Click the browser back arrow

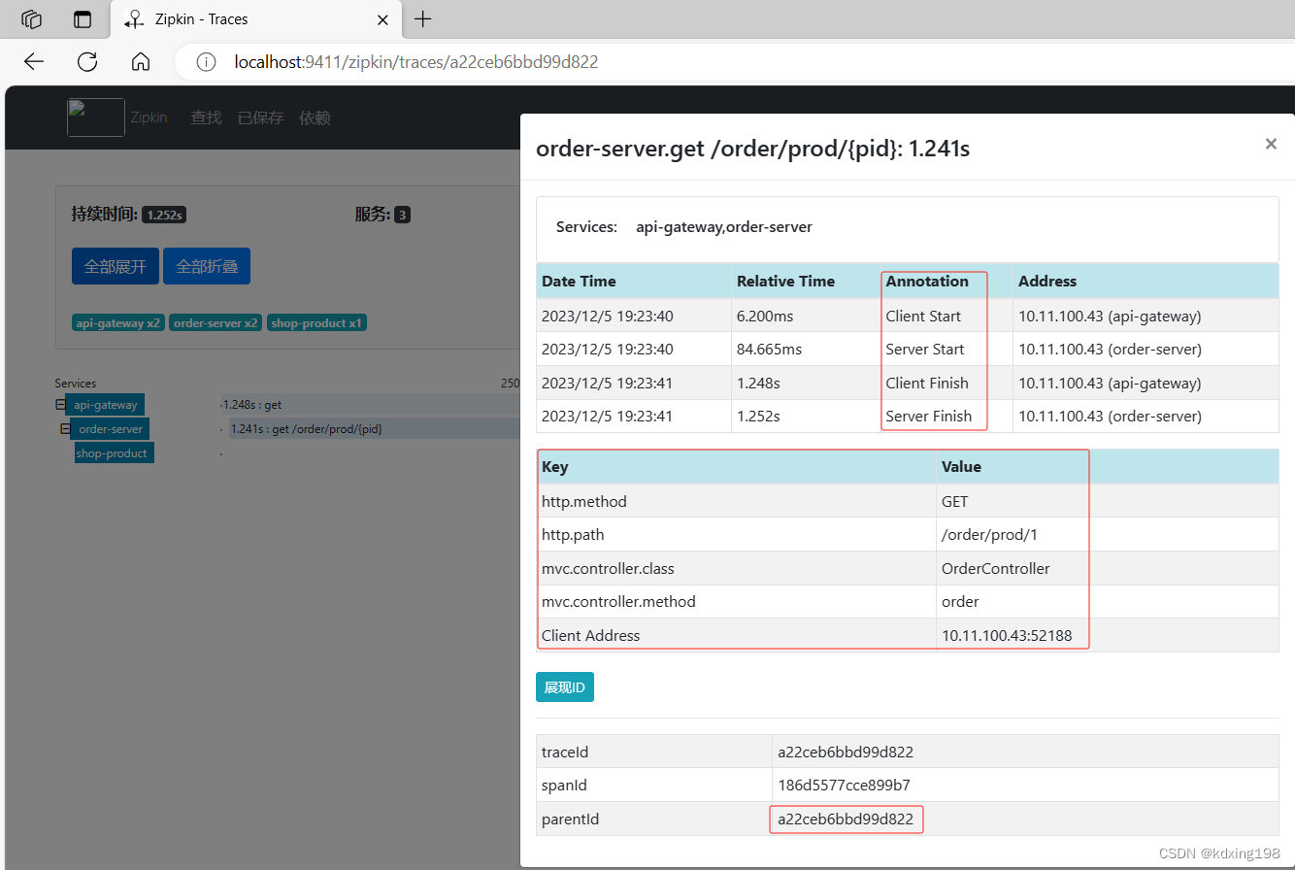coord(34,62)
